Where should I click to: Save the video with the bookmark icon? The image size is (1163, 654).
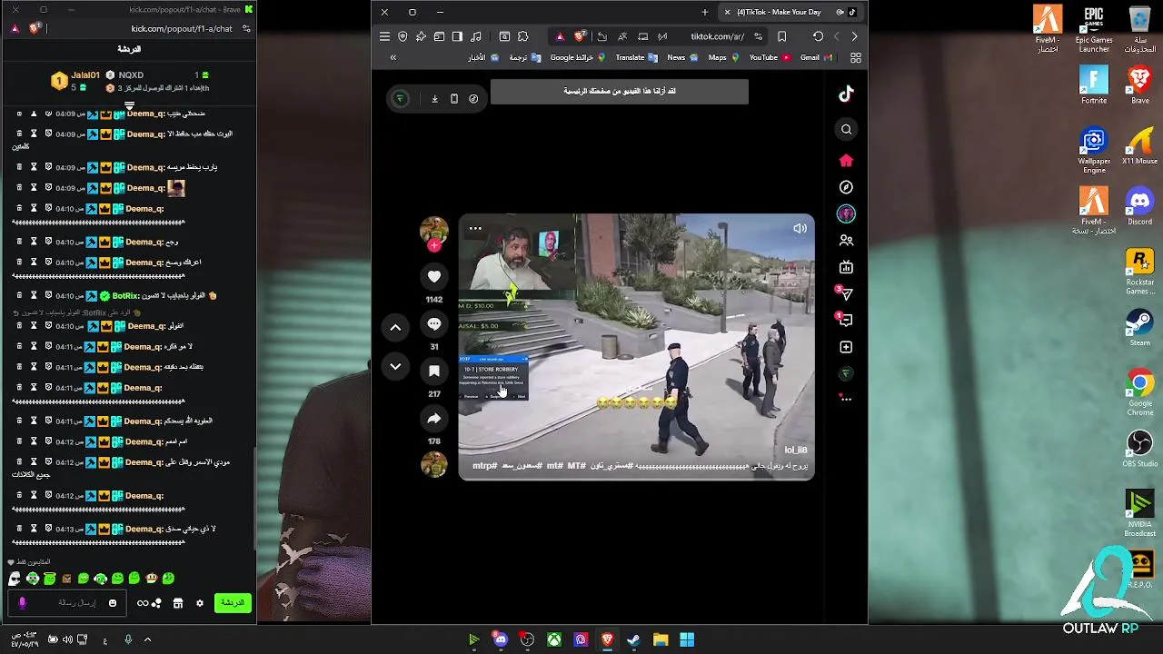(x=434, y=371)
